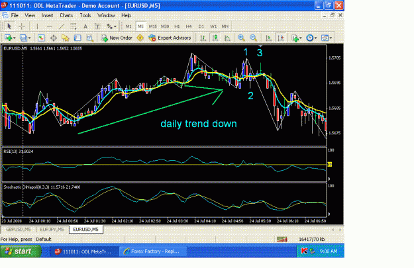Image resolution: width=414 pixels, height=268 pixels.
Task: Click the Stochastic DiNapoli indicator label
Action: pyautogui.click(x=42, y=187)
